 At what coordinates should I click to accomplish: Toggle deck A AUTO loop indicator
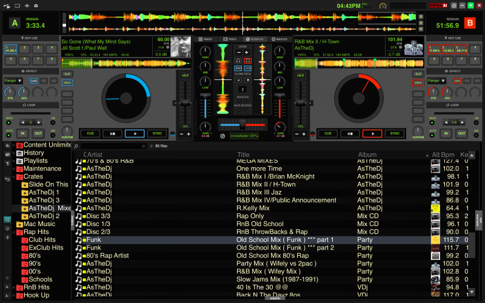pos(8,135)
